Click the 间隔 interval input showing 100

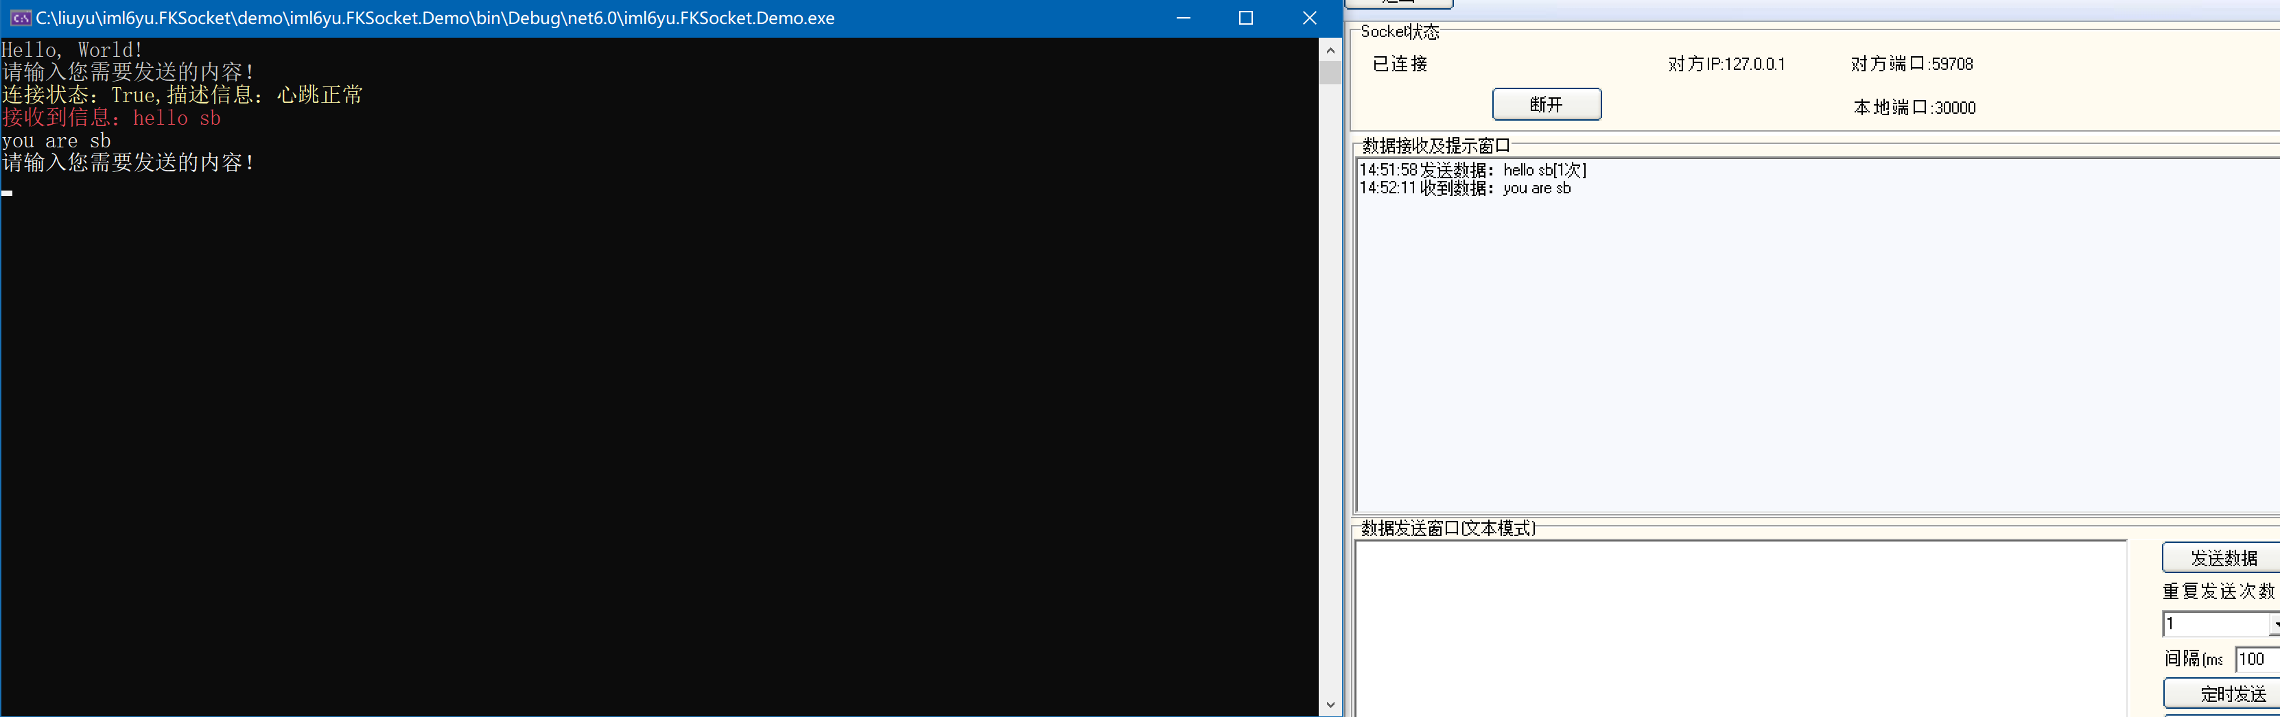pos(2258,659)
